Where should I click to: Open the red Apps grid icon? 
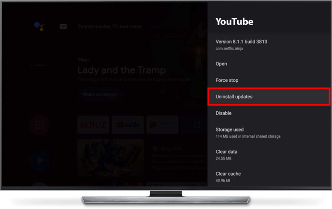pos(39,125)
